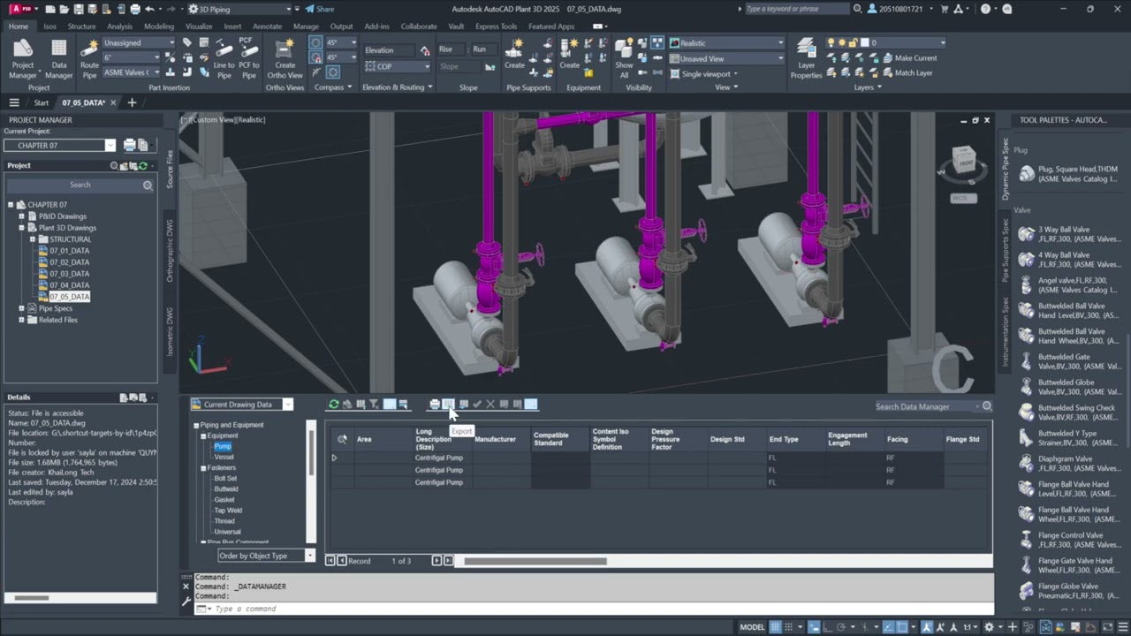Start the Route Pipe tool
The width and height of the screenshot is (1131, 636).
[x=89, y=58]
